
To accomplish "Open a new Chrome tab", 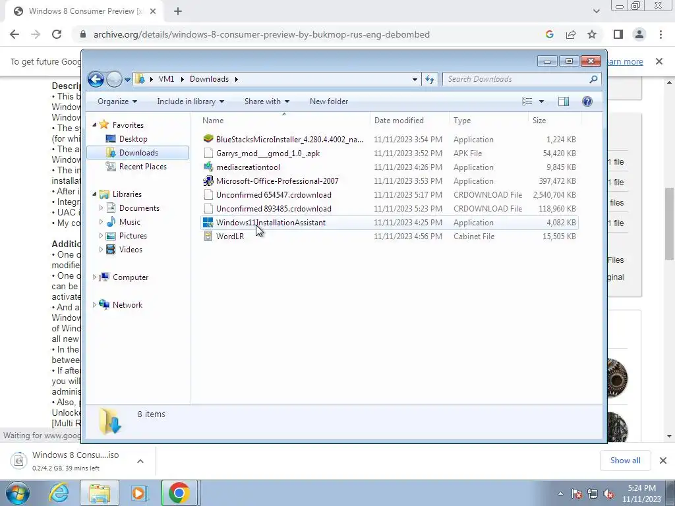I will (x=178, y=12).
